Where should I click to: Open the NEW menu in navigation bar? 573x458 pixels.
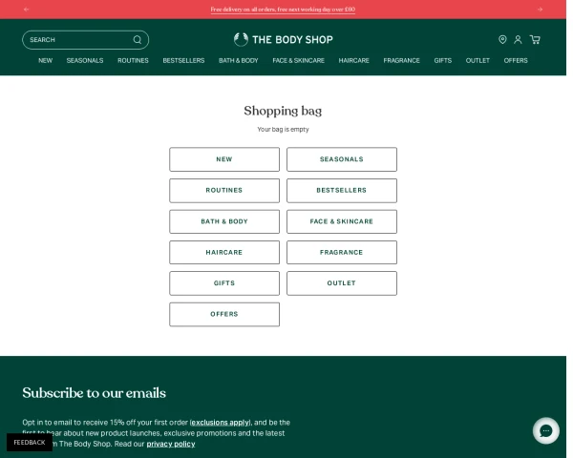coord(45,61)
